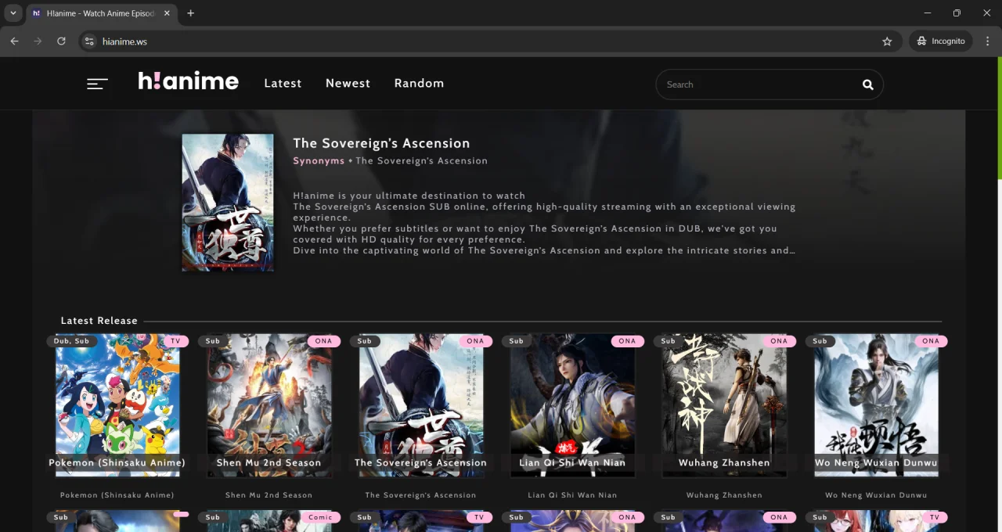Open site information icon in address bar
This screenshot has height=532, width=1002.
click(x=89, y=41)
